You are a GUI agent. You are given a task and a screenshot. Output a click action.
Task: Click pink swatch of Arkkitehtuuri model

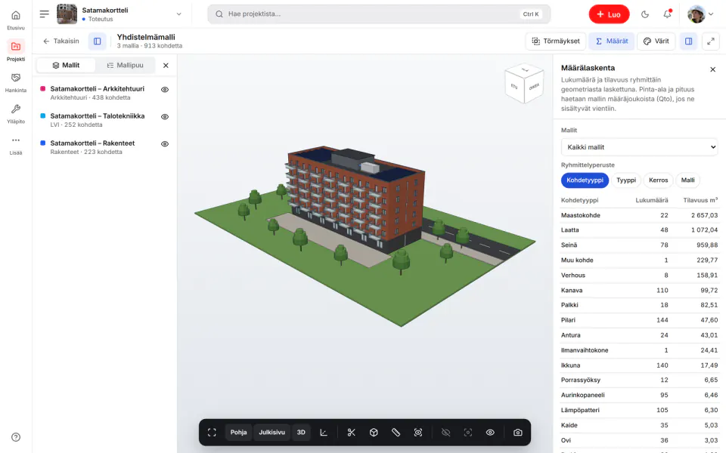[43, 89]
